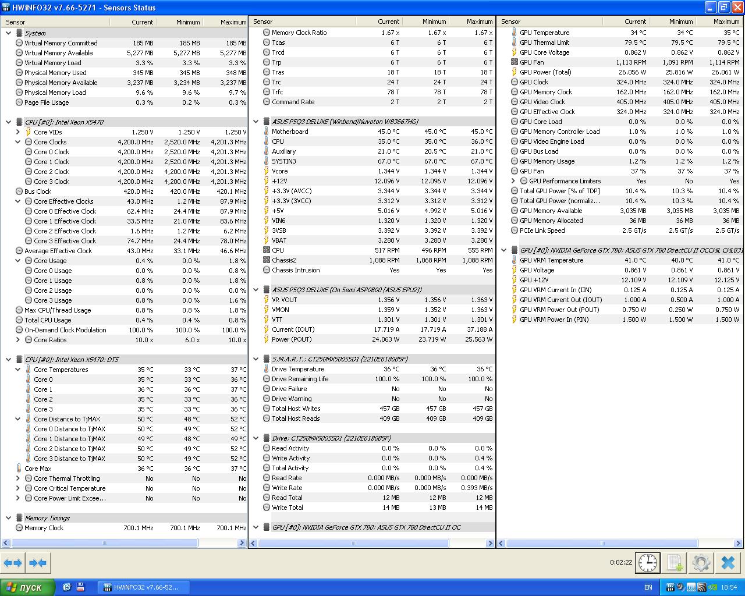The width and height of the screenshot is (745, 596).
Task: Expand the Core Critical Temperature node
Action: [18, 488]
